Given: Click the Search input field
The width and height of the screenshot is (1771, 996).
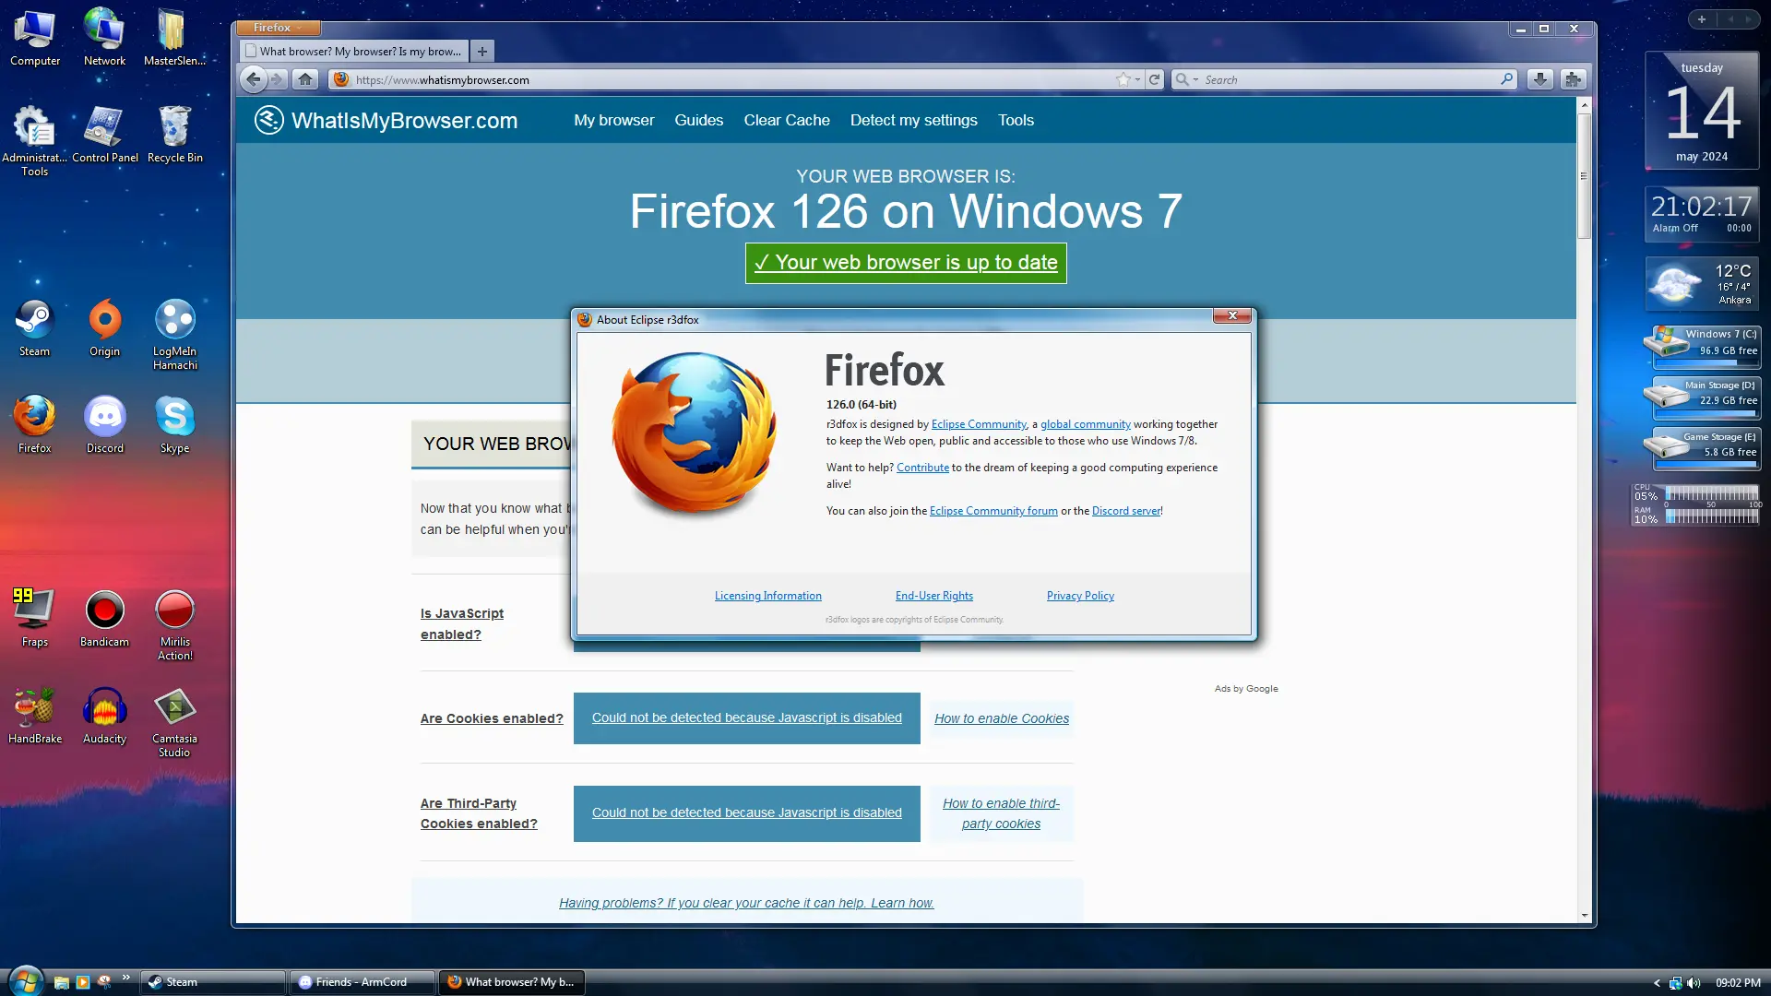Looking at the screenshot, I should (1349, 79).
